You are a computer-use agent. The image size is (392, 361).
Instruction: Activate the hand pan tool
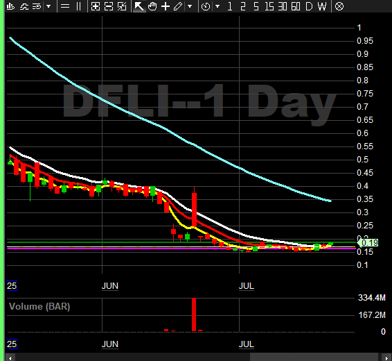click(x=152, y=6)
